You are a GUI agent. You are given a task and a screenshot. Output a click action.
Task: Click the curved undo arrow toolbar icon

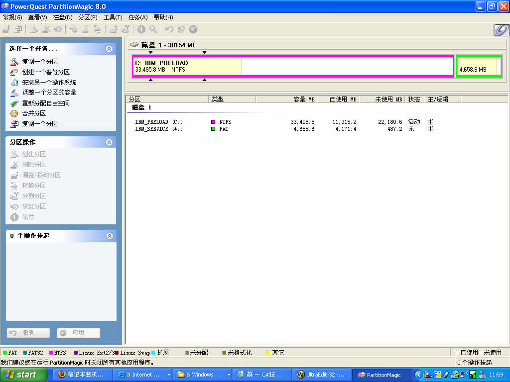tap(169, 29)
